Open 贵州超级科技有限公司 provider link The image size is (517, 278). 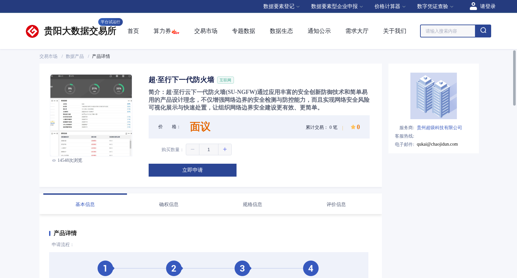(x=439, y=128)
